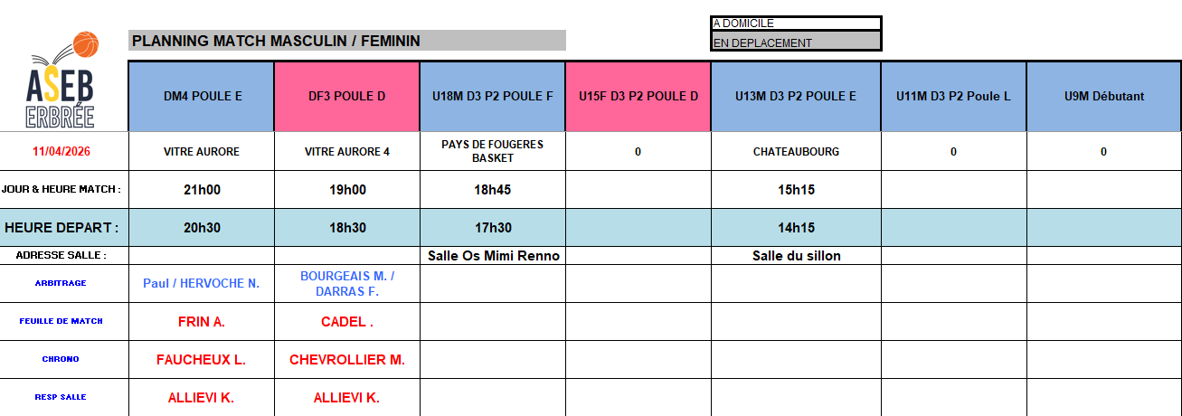Select the DM4 POULE E column header
The image size is (1182, 416).
[201, 96]
